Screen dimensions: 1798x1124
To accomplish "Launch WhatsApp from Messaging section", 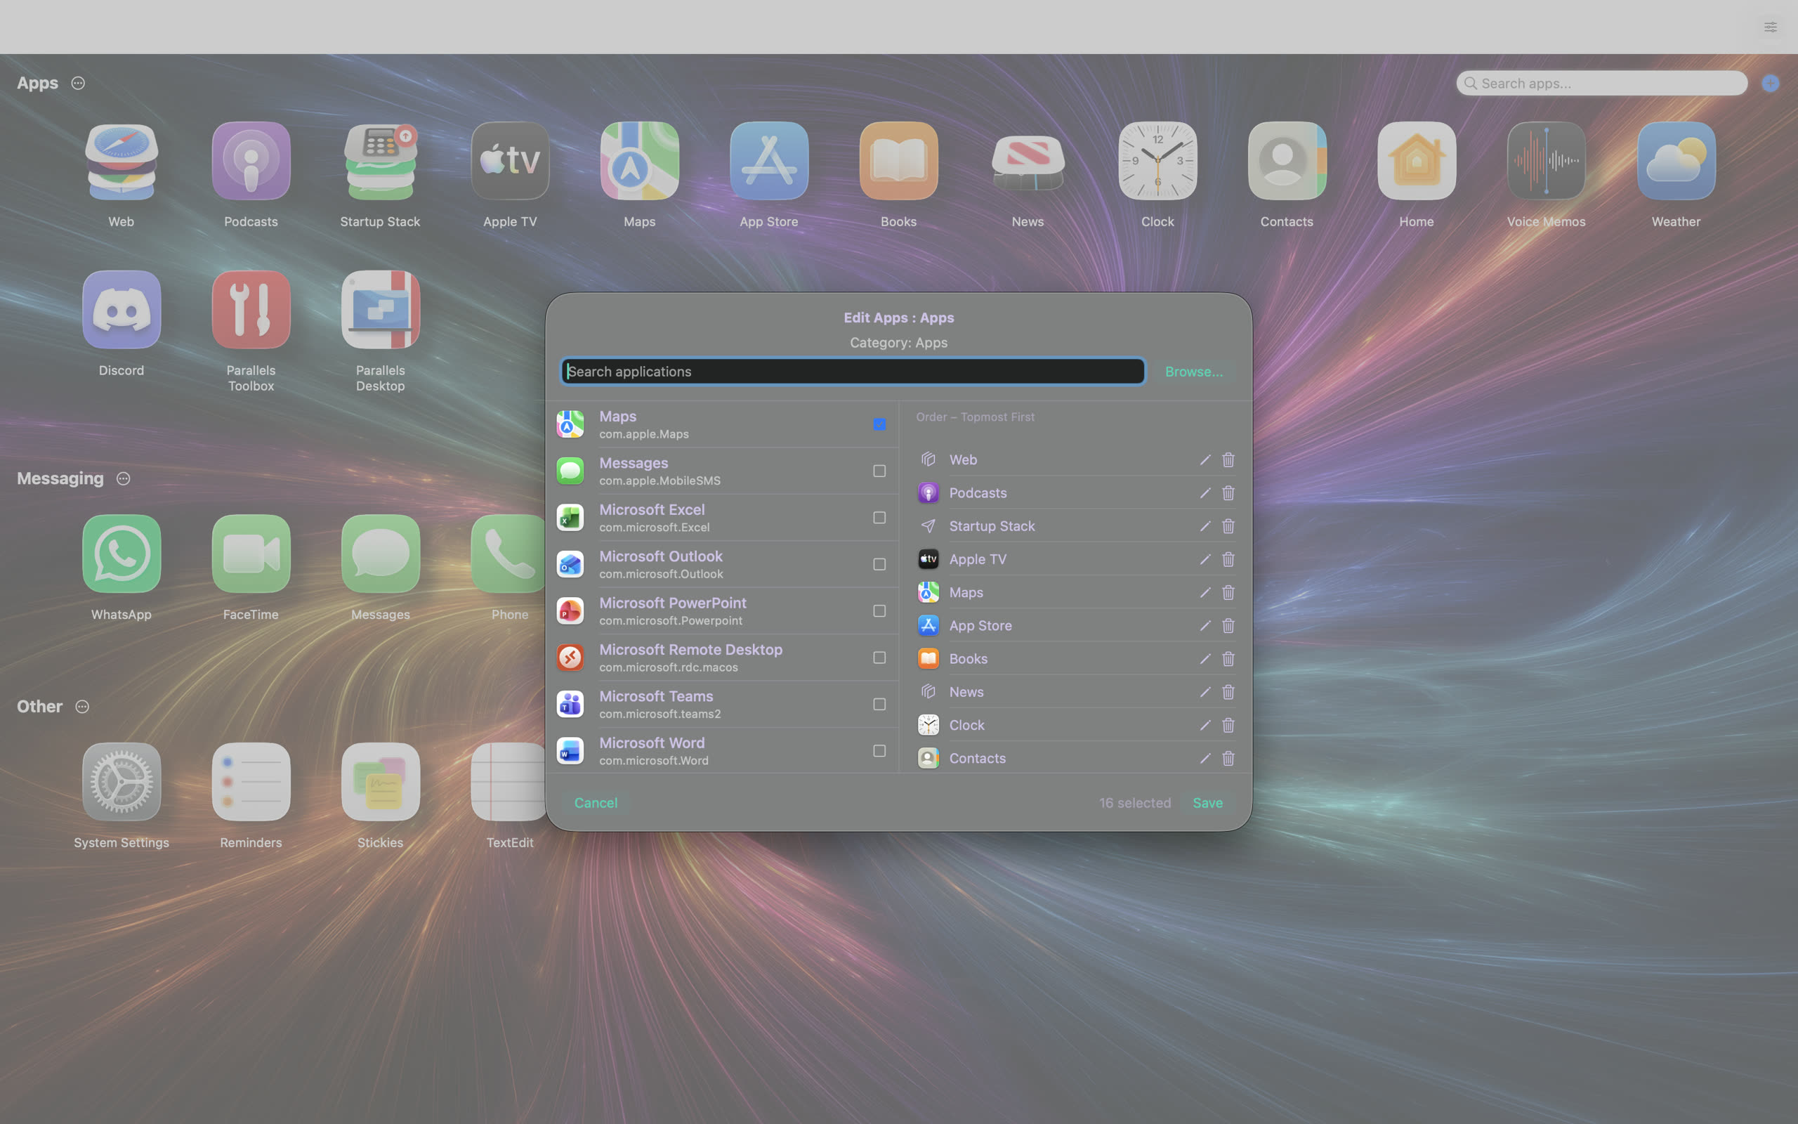I will point(121,554).
